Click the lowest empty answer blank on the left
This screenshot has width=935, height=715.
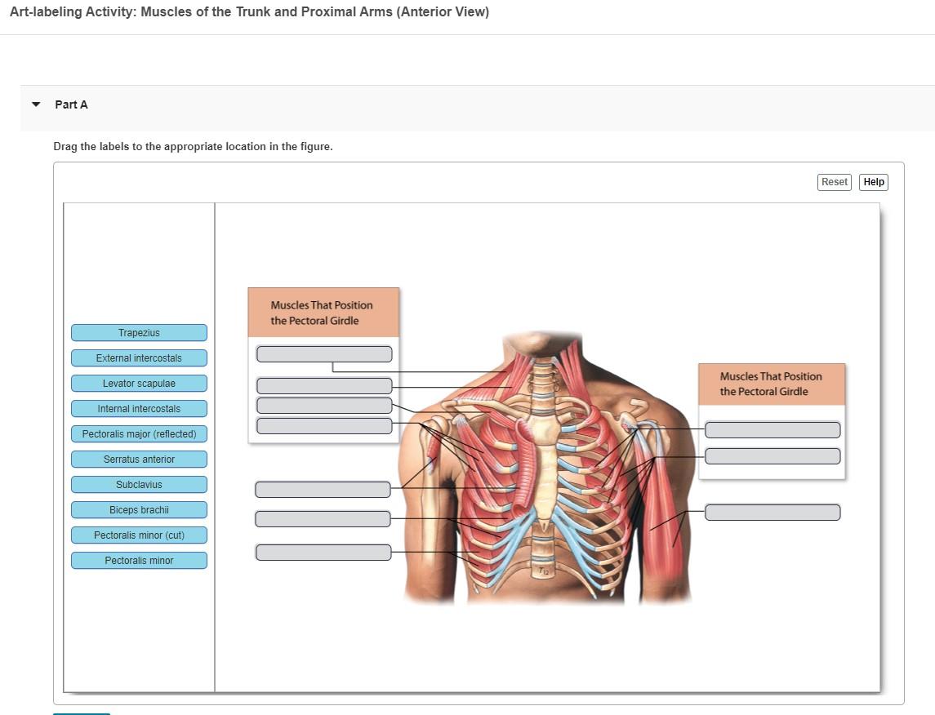tap(323, 552)
